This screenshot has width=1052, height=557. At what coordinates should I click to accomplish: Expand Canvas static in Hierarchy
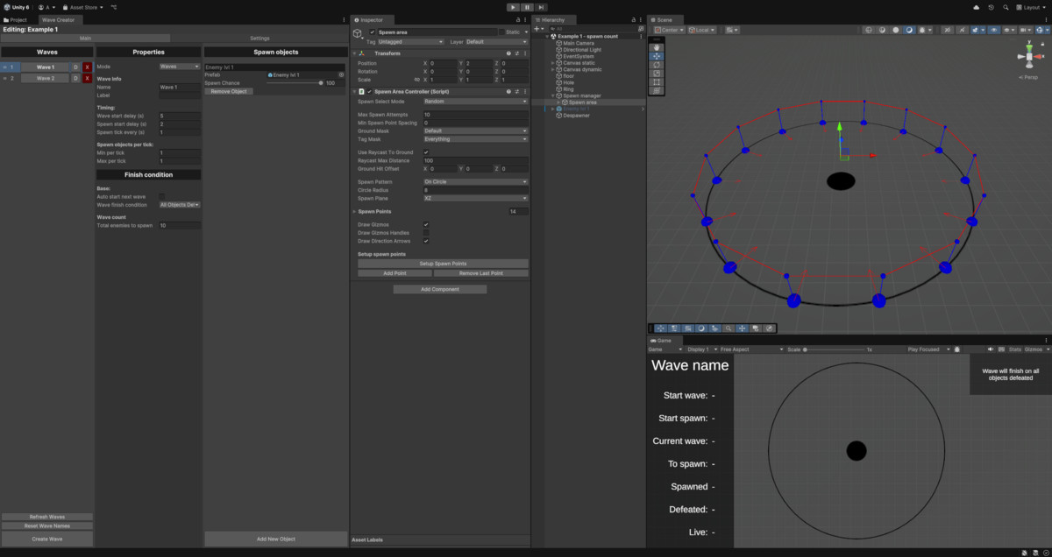(x=552, y=63)
